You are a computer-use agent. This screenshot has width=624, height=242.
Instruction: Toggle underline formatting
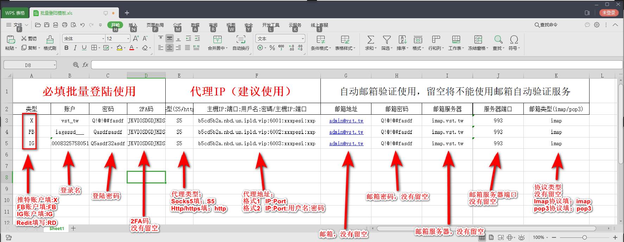point(84,48)
